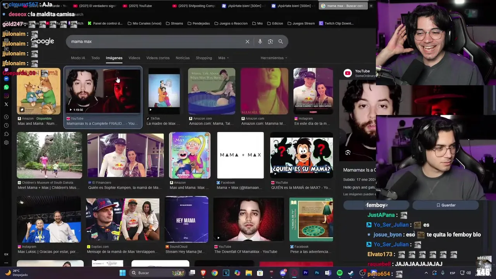Open Children's Museum dinosaur image result
The width and height of the screenshot is (496, 279).
[49, 155]
